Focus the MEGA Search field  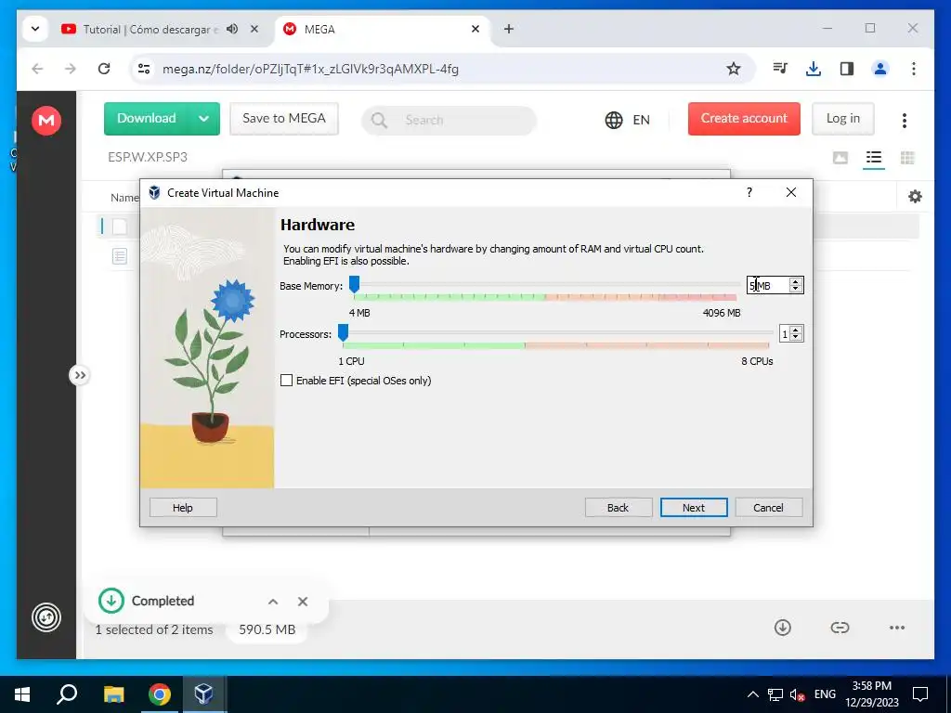click(x=449, y=120)
